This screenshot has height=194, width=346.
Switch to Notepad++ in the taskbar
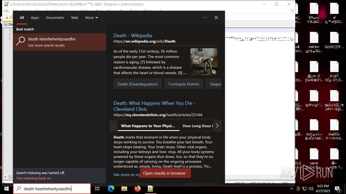(151, 189)
